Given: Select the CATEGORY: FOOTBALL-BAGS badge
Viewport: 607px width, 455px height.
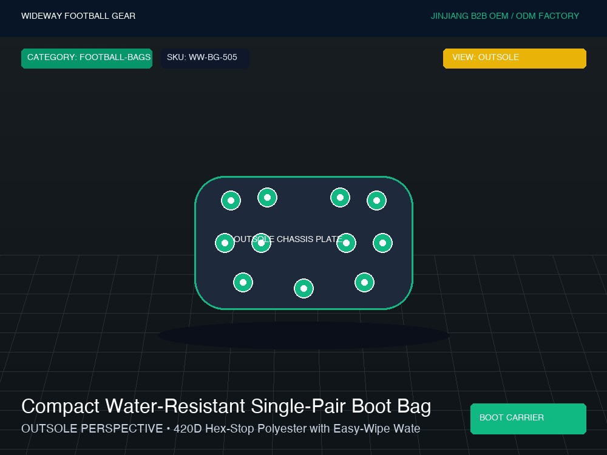Looking at the screenshot, I should (87, 58).
